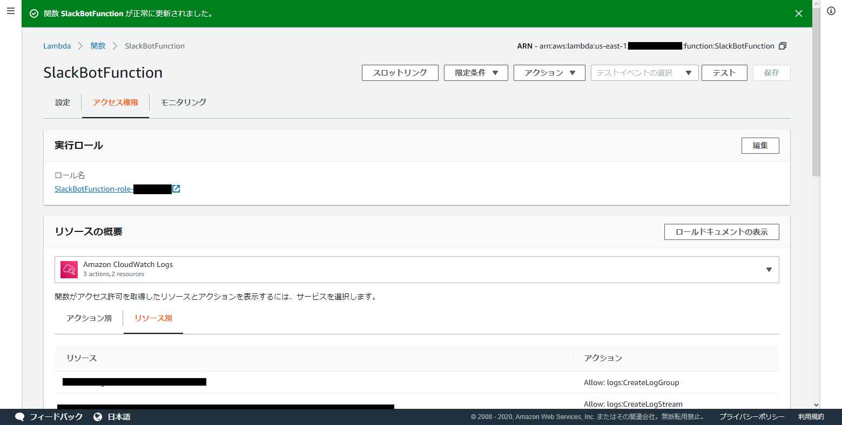Open the テストイベントの選択 dropdown
This screenshot has height=425, width=842.
[644, 73]
